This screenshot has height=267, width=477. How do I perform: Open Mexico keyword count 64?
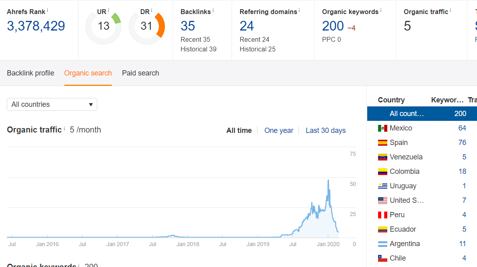point(462,128)
